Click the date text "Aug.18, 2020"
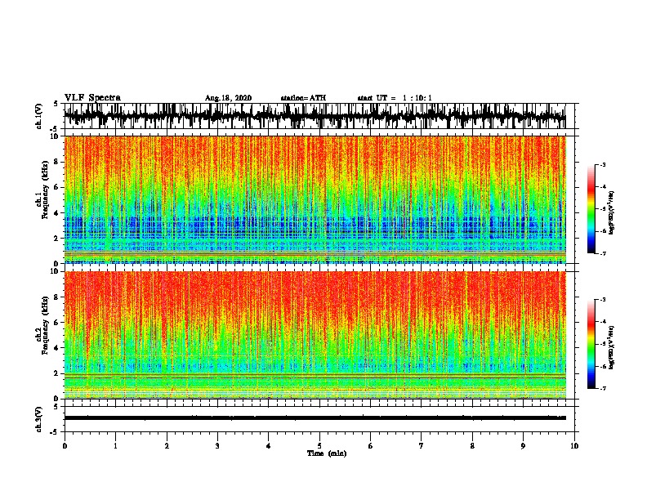 coord(228,98)
